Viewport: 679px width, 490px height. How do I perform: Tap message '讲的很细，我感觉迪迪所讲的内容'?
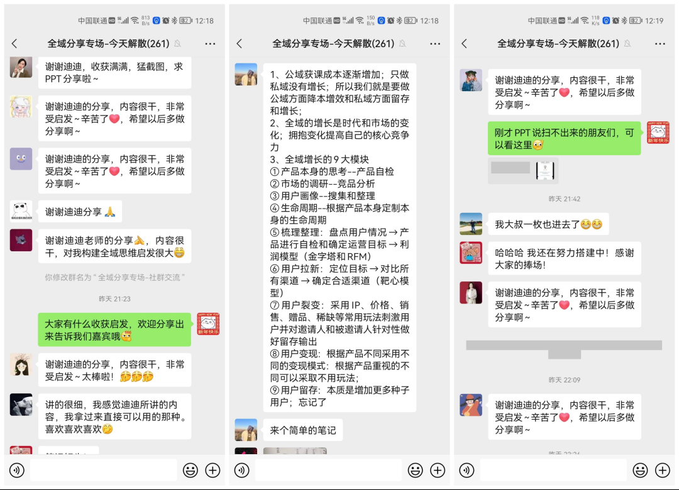coord(114,417)
